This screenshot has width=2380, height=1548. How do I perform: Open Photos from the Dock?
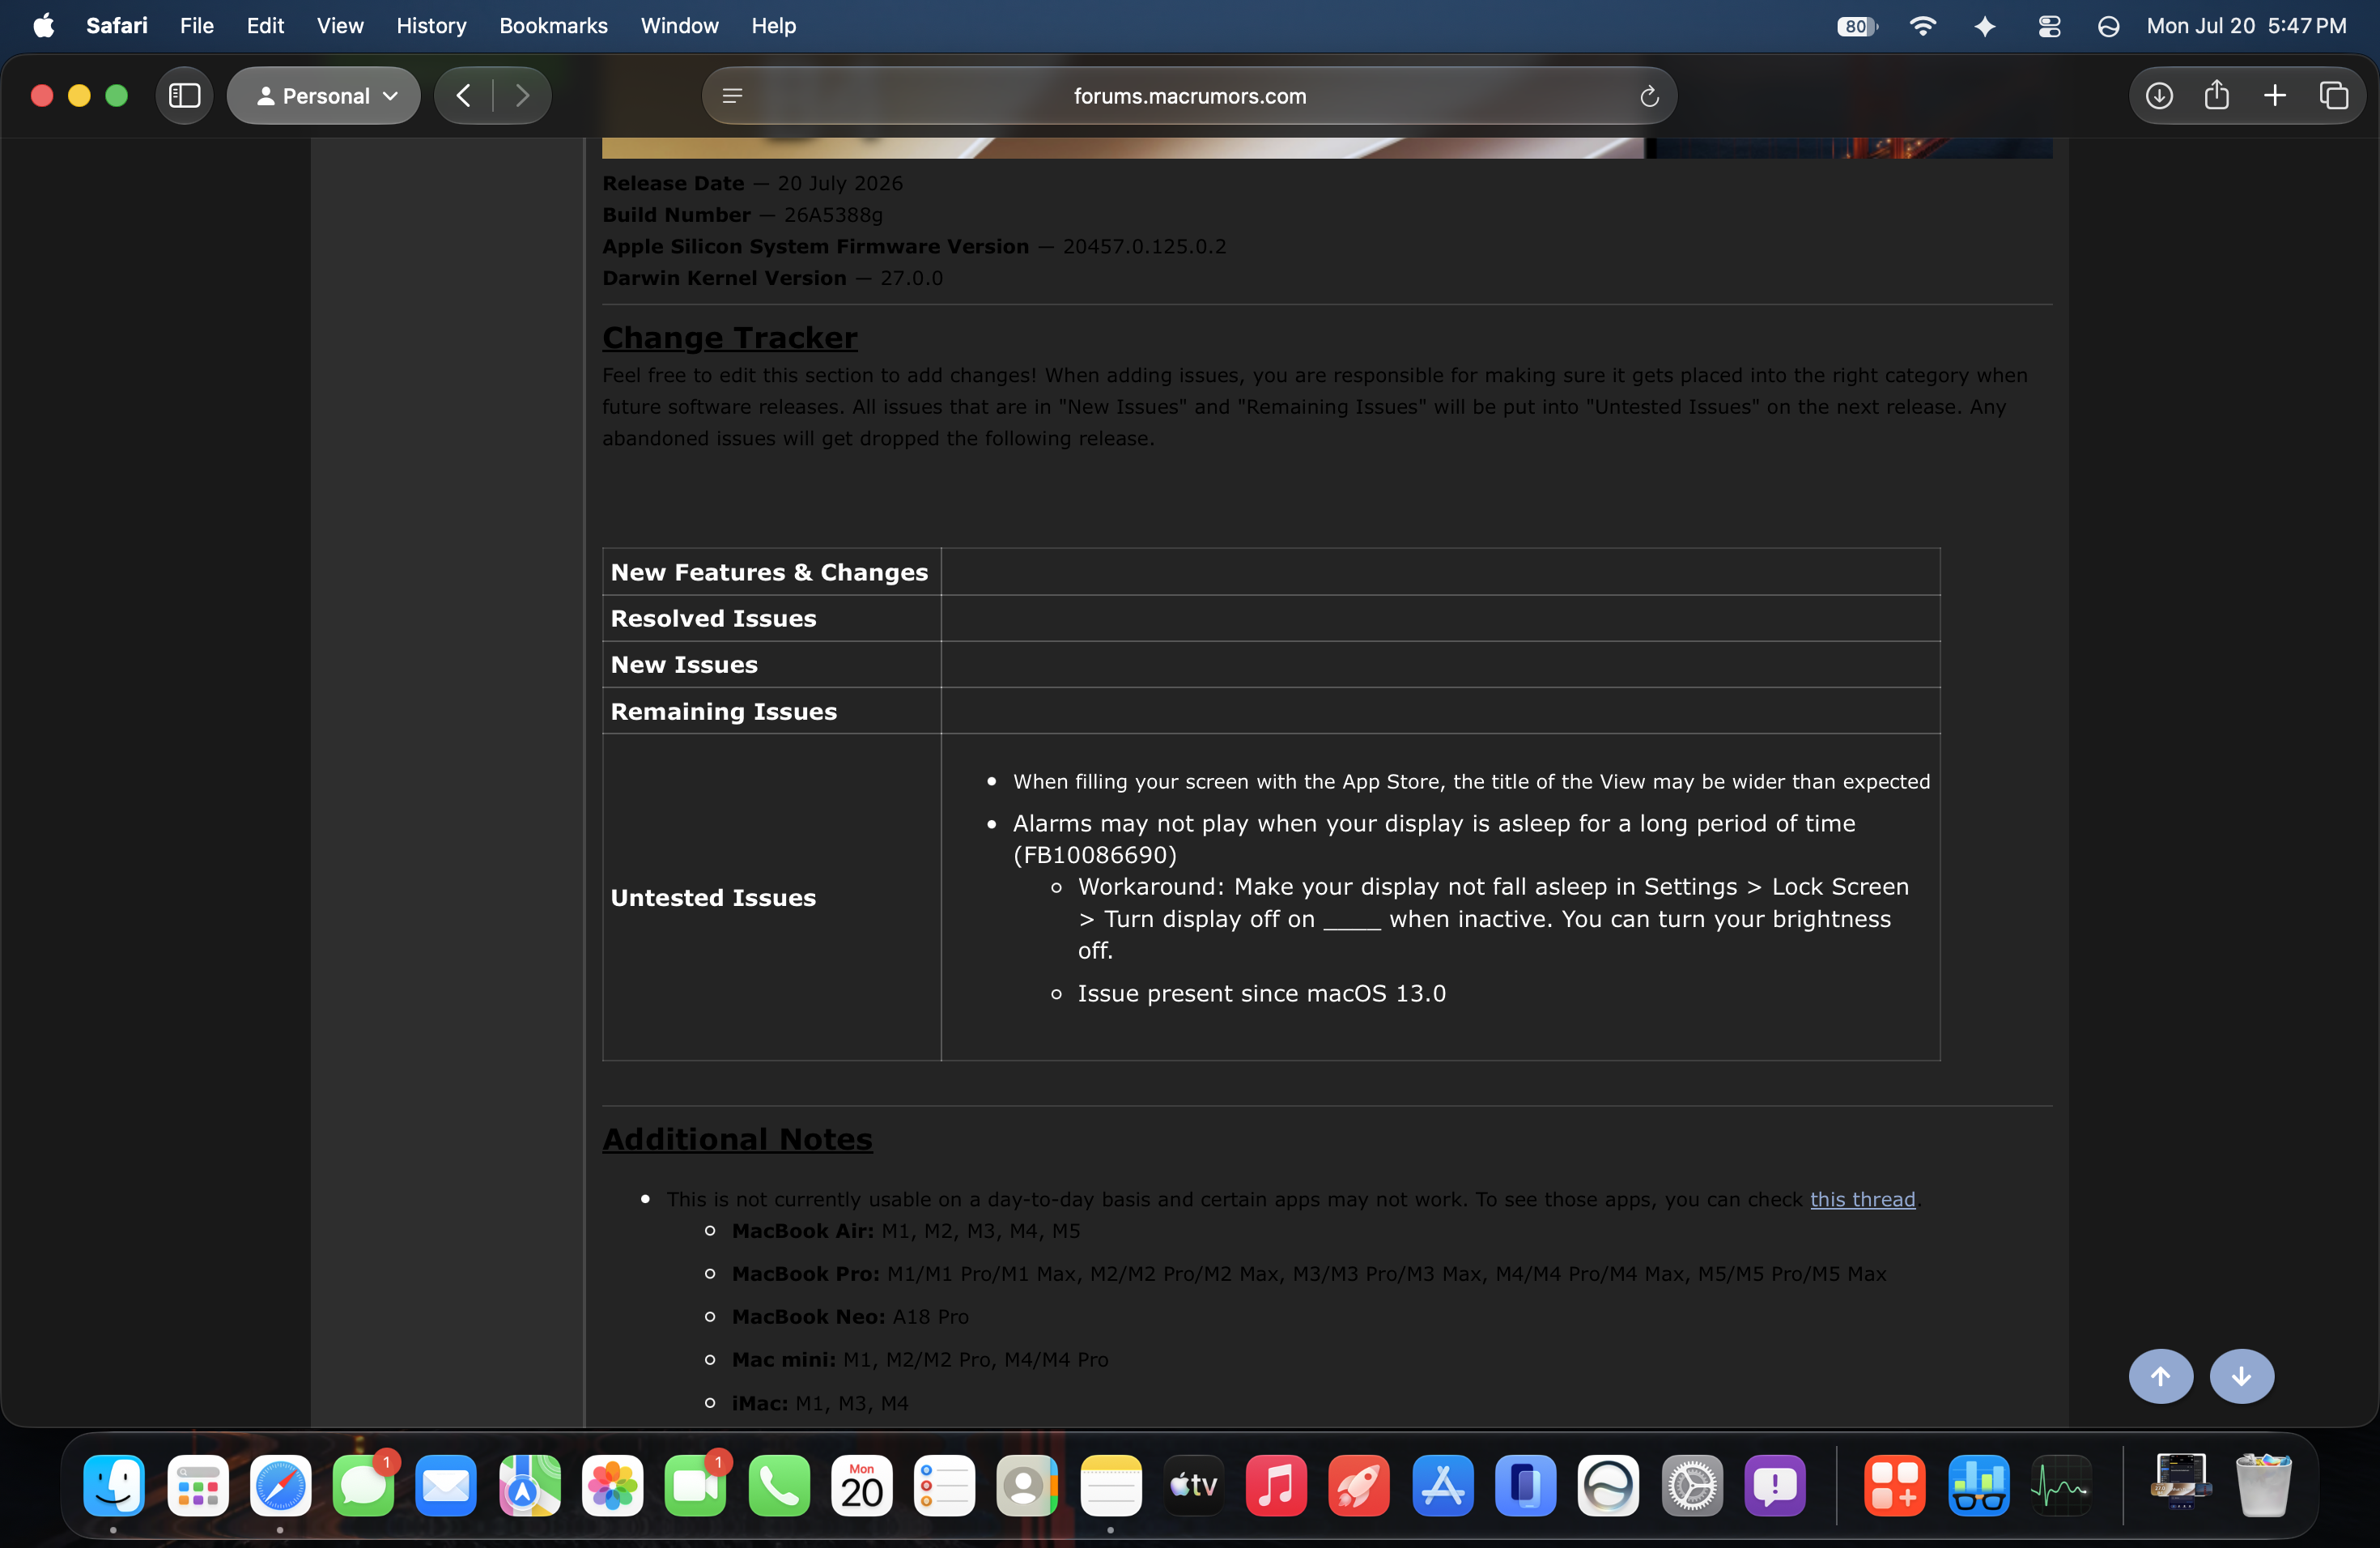click(612, 1485)
